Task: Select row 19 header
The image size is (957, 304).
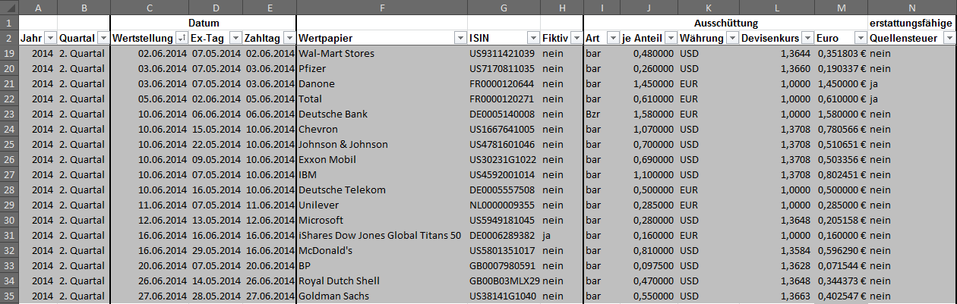Action: click(x=9, y=53)
